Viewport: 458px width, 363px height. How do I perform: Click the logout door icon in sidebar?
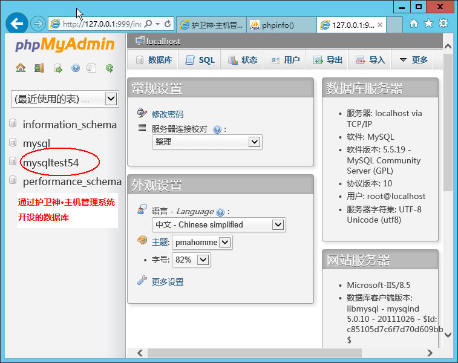[39, 68]
